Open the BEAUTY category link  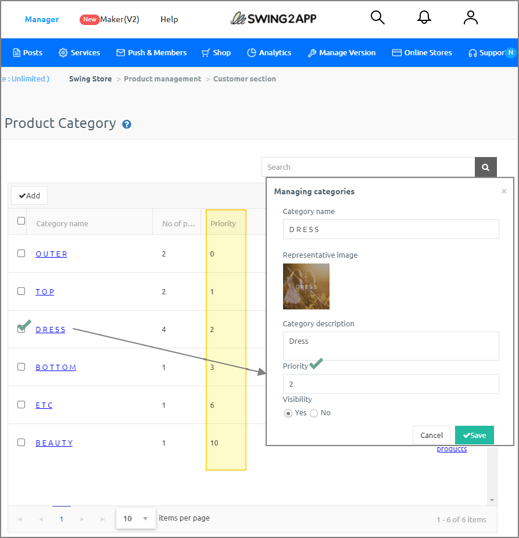tap(54, 443)
